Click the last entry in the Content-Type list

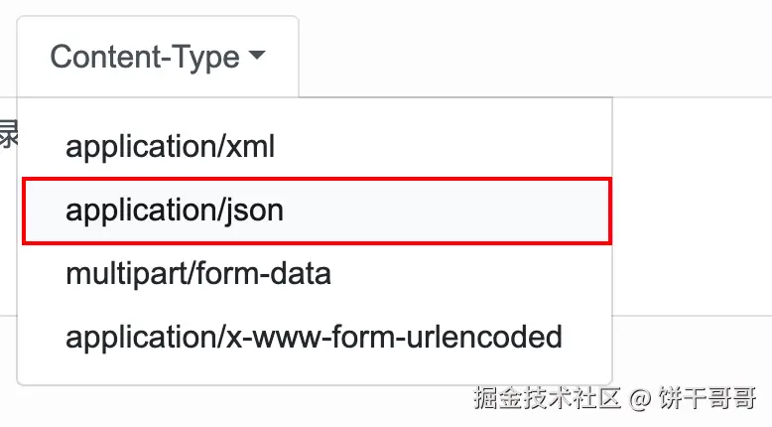tap(314, 338)
